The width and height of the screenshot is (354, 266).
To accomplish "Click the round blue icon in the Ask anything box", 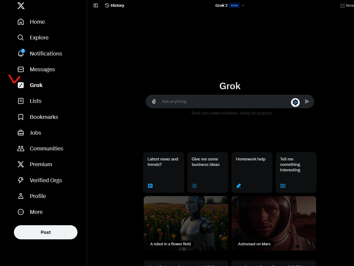I will pos(295,102).
